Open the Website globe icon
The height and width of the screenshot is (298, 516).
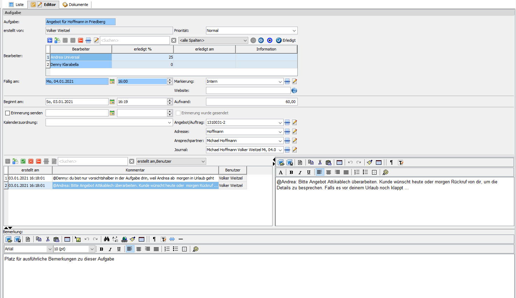pyautogui.click(x=294, y=90)
